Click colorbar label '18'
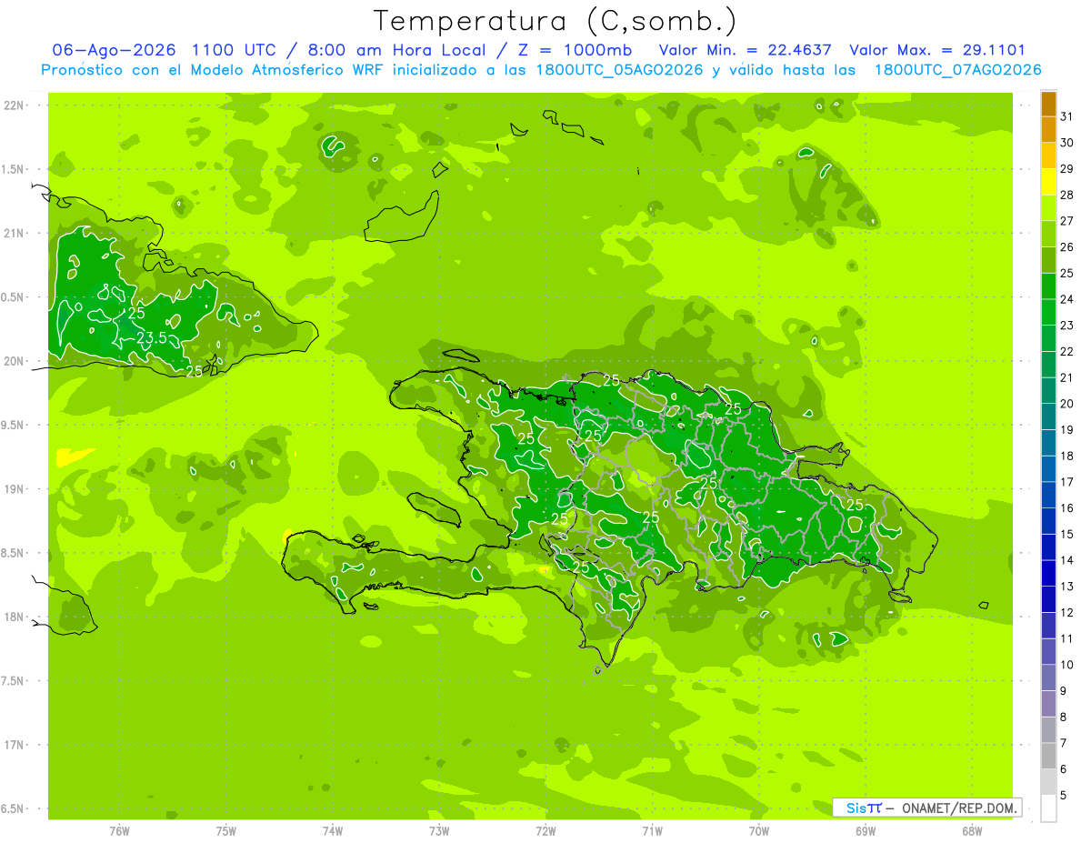The height and width of the screenshot is (843, 1091). point(1067,456)
